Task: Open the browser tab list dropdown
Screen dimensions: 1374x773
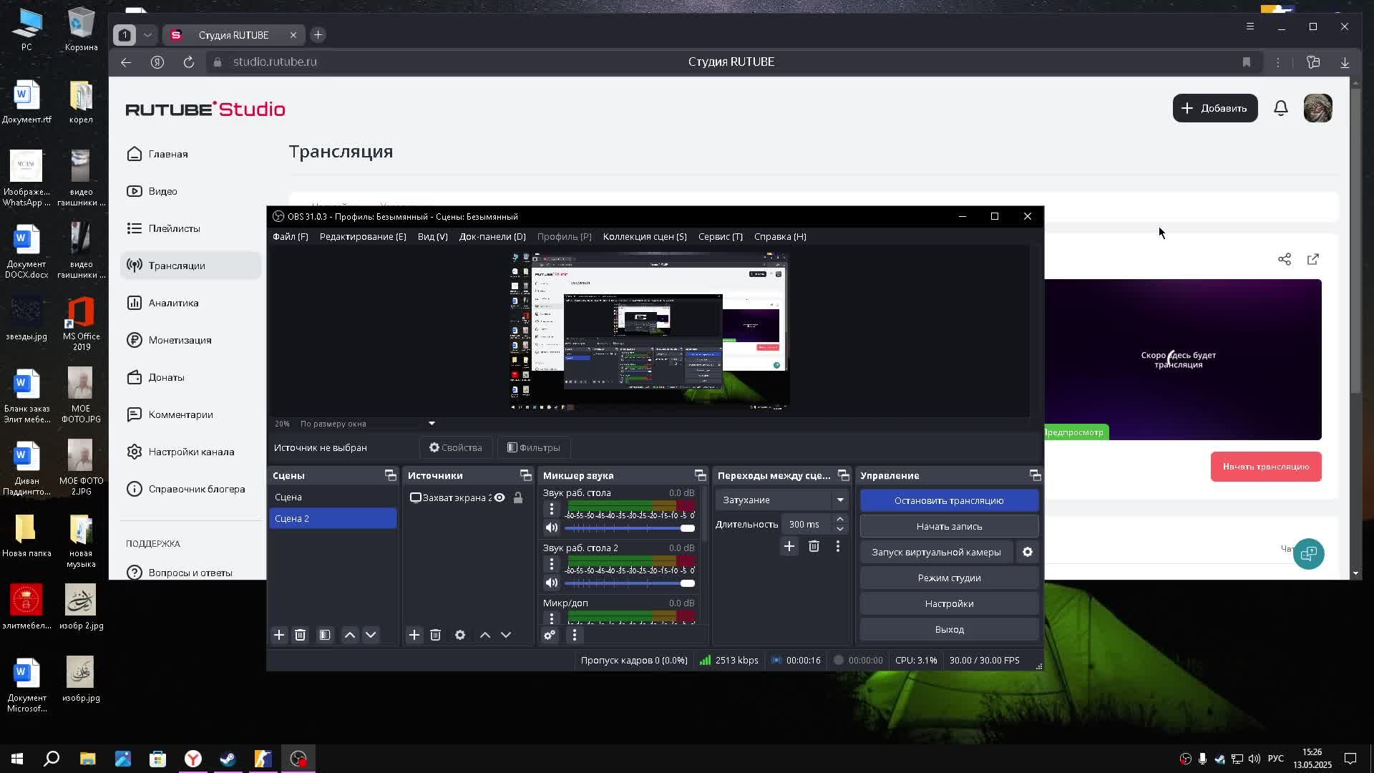Action: coord(147,34)
